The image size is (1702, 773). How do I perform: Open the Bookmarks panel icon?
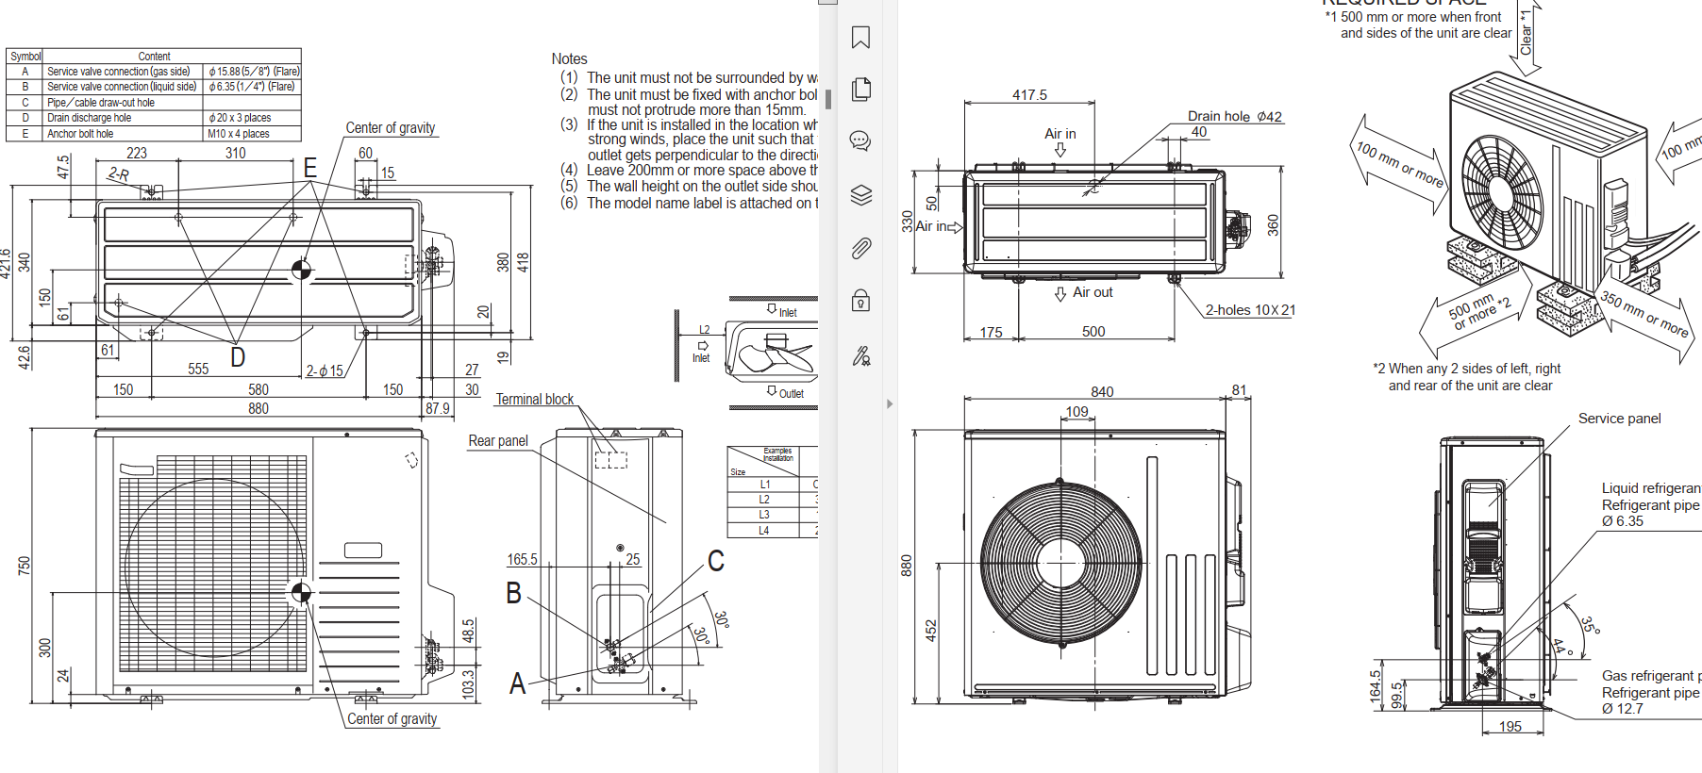click(860, 38)
